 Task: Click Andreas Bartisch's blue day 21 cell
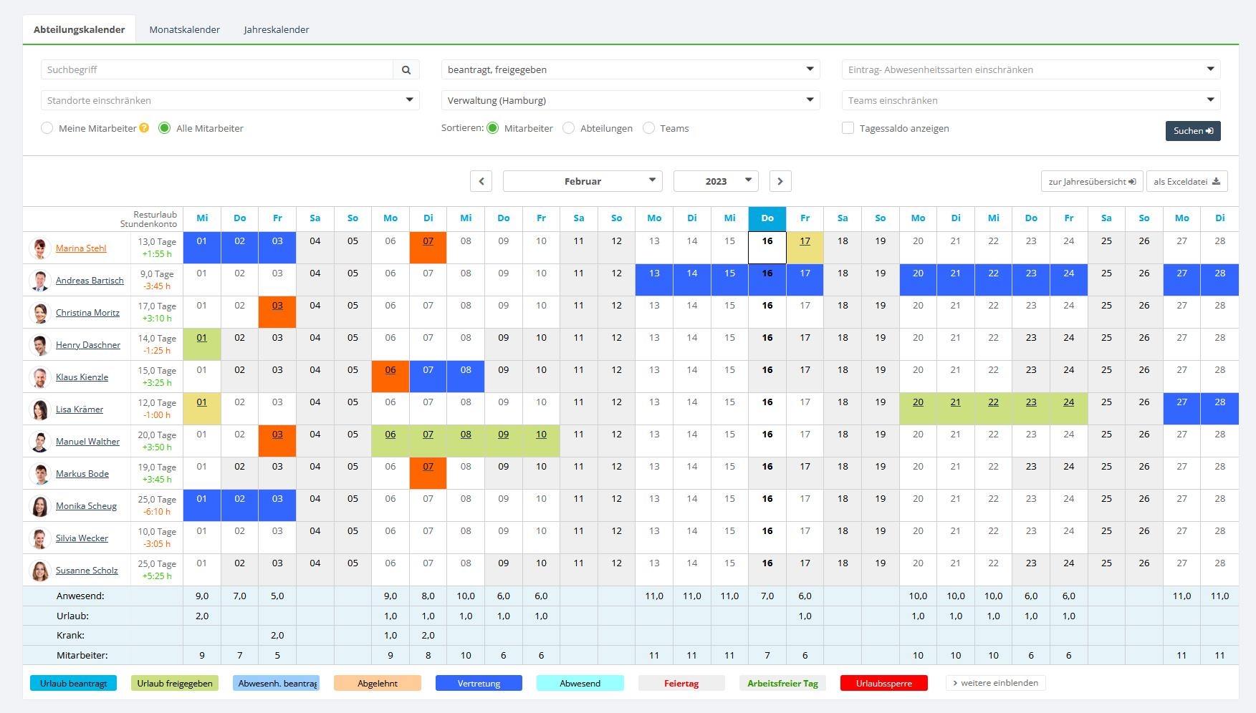pyautogui.click(x=956, y=280)
